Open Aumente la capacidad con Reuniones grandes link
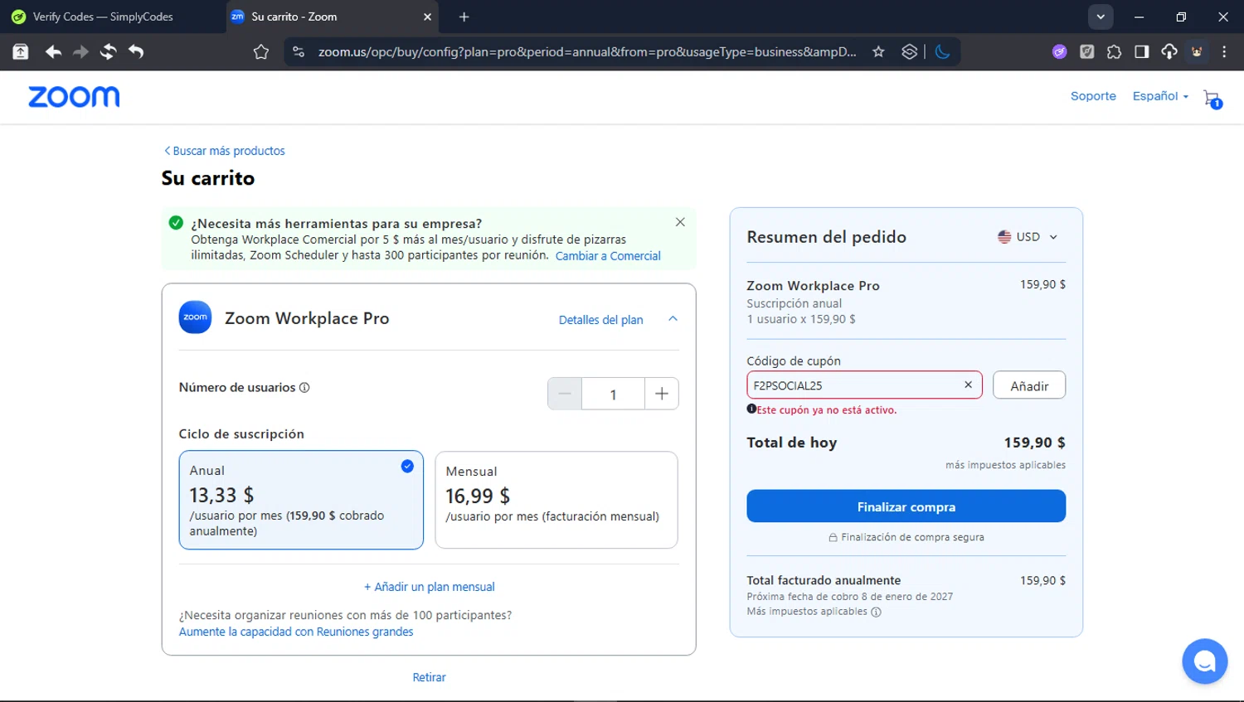 [296, 632]
